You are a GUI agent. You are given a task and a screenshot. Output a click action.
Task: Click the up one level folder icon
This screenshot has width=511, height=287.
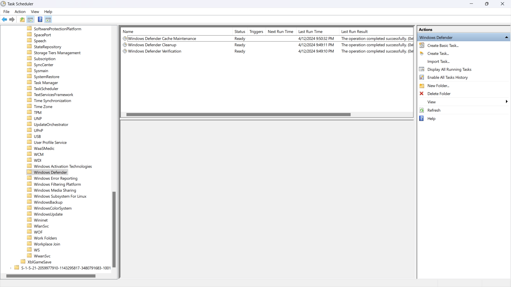click(x=22, y=19)
